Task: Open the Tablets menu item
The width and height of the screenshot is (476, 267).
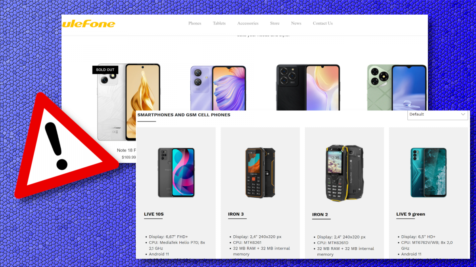Action: tap(219, 23)
